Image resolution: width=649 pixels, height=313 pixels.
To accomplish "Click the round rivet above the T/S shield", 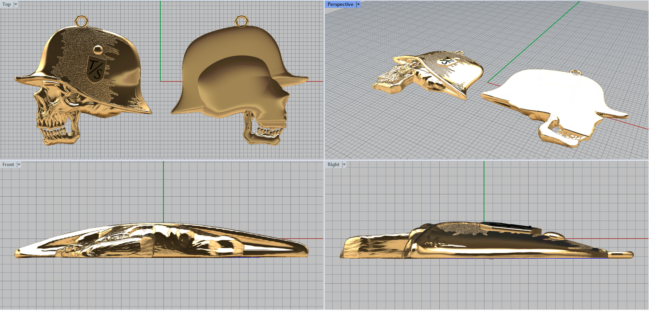I will [98, 50].
